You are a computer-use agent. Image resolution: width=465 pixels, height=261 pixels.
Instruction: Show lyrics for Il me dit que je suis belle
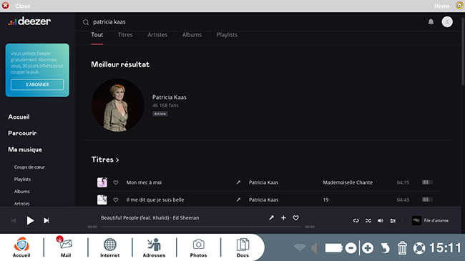coord(238,200)
